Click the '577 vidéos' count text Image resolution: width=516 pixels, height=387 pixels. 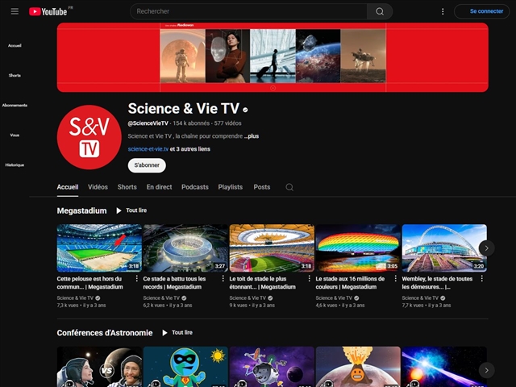227,123
